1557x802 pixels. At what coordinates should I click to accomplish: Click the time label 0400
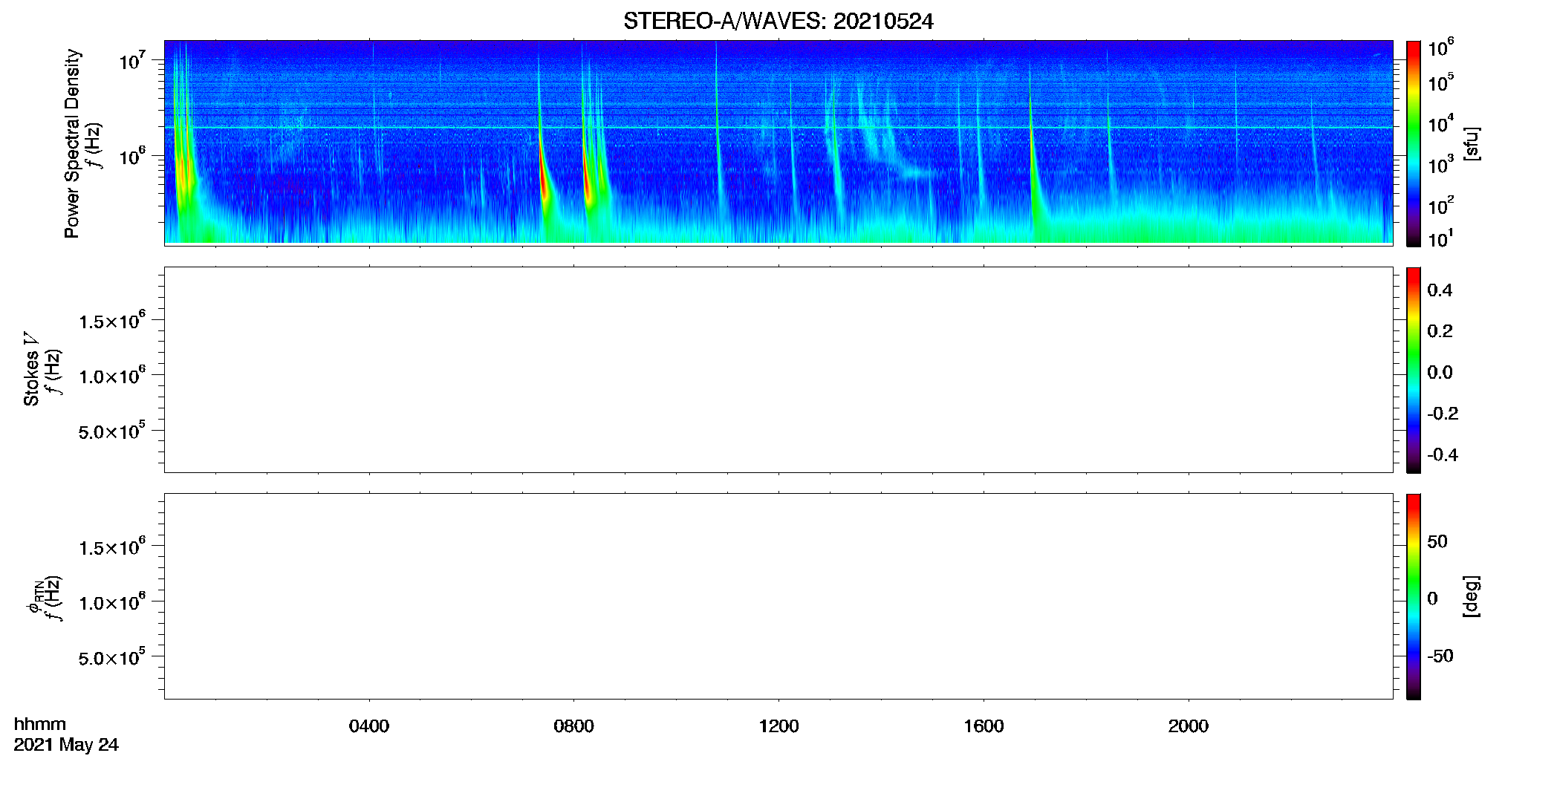tap(368, 726)
